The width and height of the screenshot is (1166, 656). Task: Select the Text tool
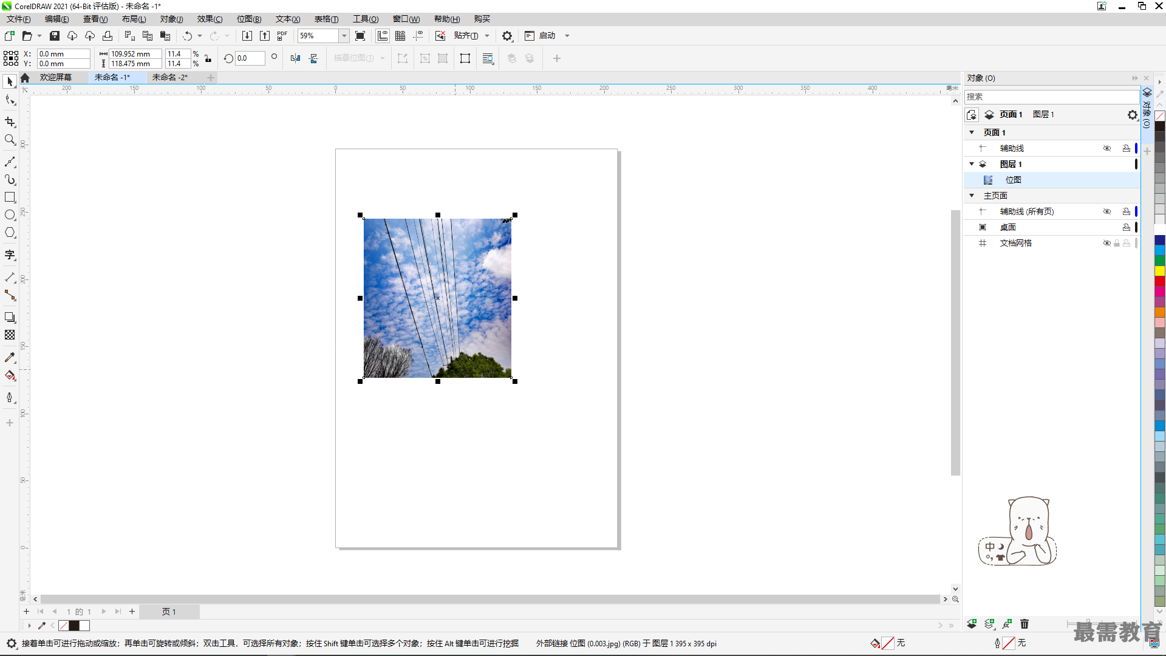tap(10, 255)
